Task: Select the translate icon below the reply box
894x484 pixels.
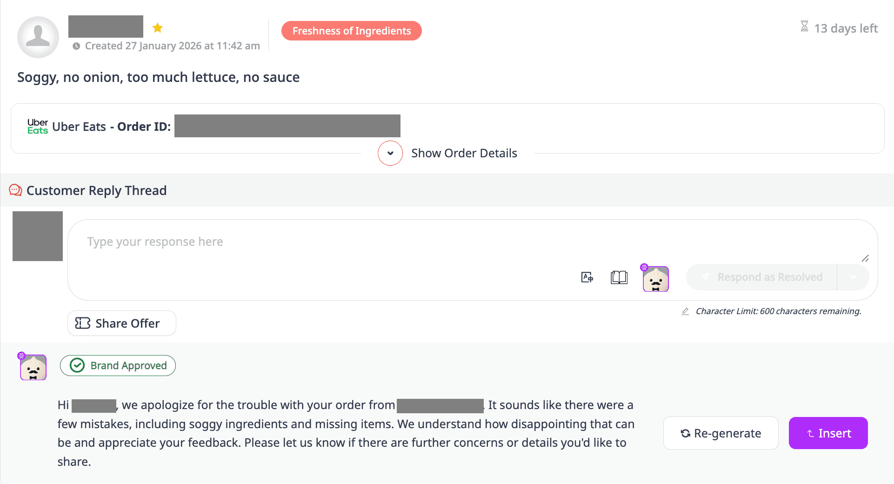Action: pos(587,277)
